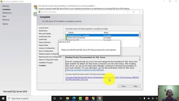
Task: Click Microsoft Update step in wizard list
Action: (45, 34)
